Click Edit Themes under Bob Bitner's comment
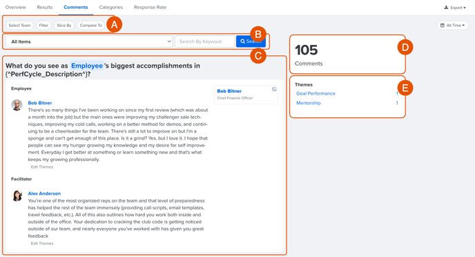475x257 pixels. (42, 166)
